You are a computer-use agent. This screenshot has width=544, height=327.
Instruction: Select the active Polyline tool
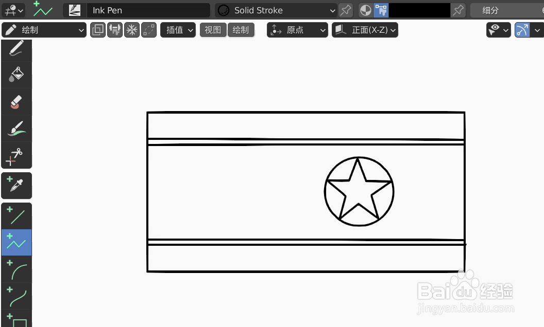click(16, 243)
